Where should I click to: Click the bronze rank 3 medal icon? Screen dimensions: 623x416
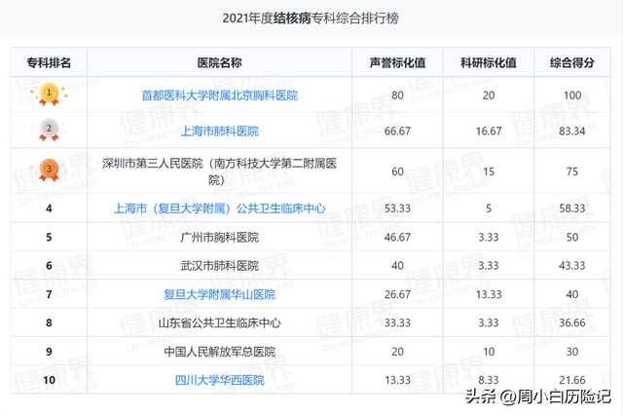pos(49,170)
